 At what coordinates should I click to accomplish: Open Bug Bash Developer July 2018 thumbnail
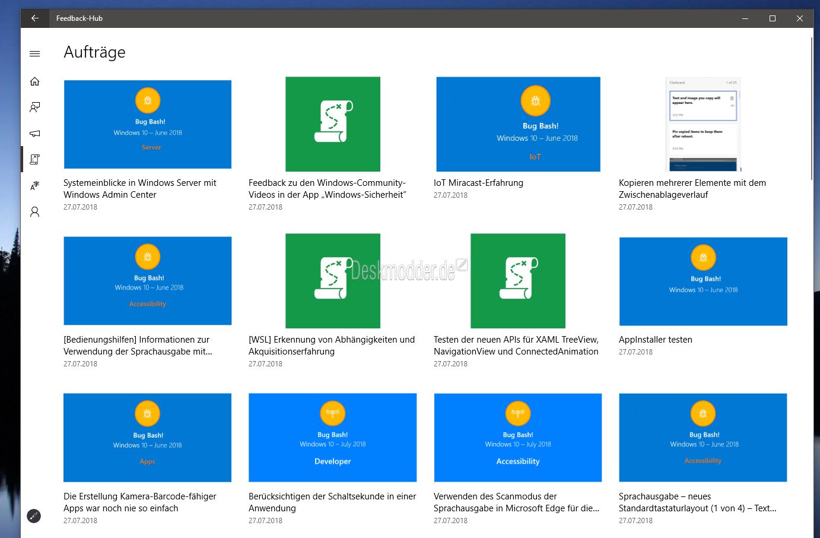pyautogui.click(x=333, y=438)
